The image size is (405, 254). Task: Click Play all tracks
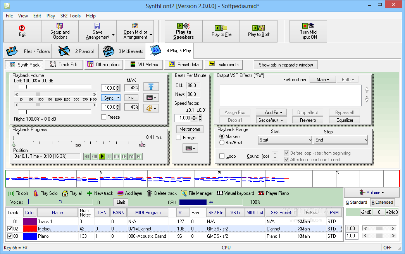72,193
